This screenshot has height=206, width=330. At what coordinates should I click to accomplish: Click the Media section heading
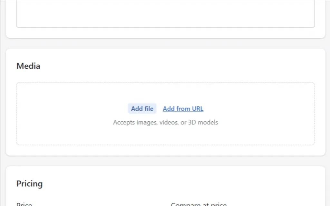28,66
